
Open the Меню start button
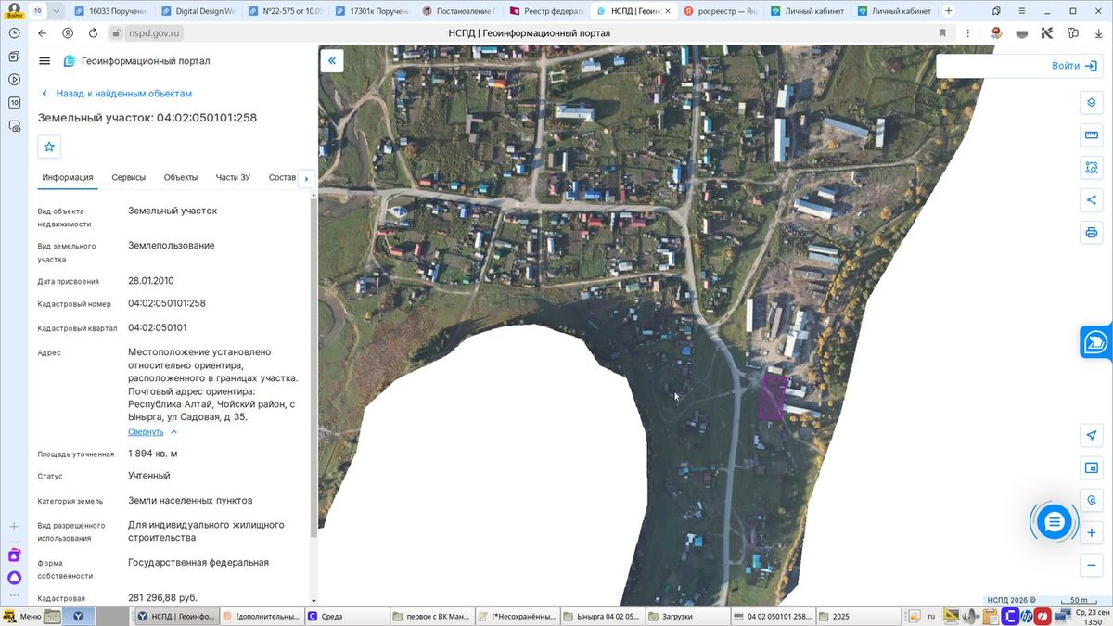21,616
